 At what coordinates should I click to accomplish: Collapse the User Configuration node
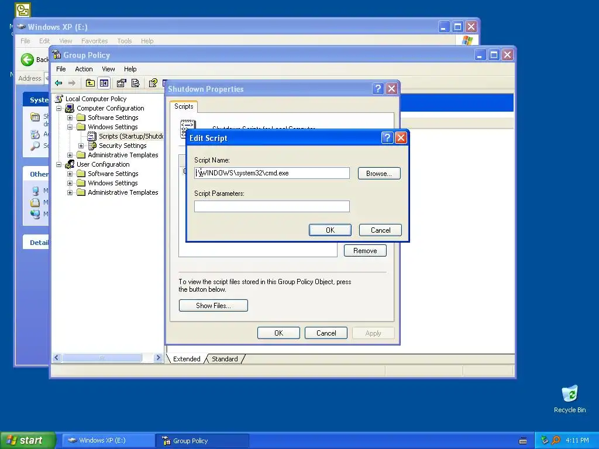(x=59, y=164)
